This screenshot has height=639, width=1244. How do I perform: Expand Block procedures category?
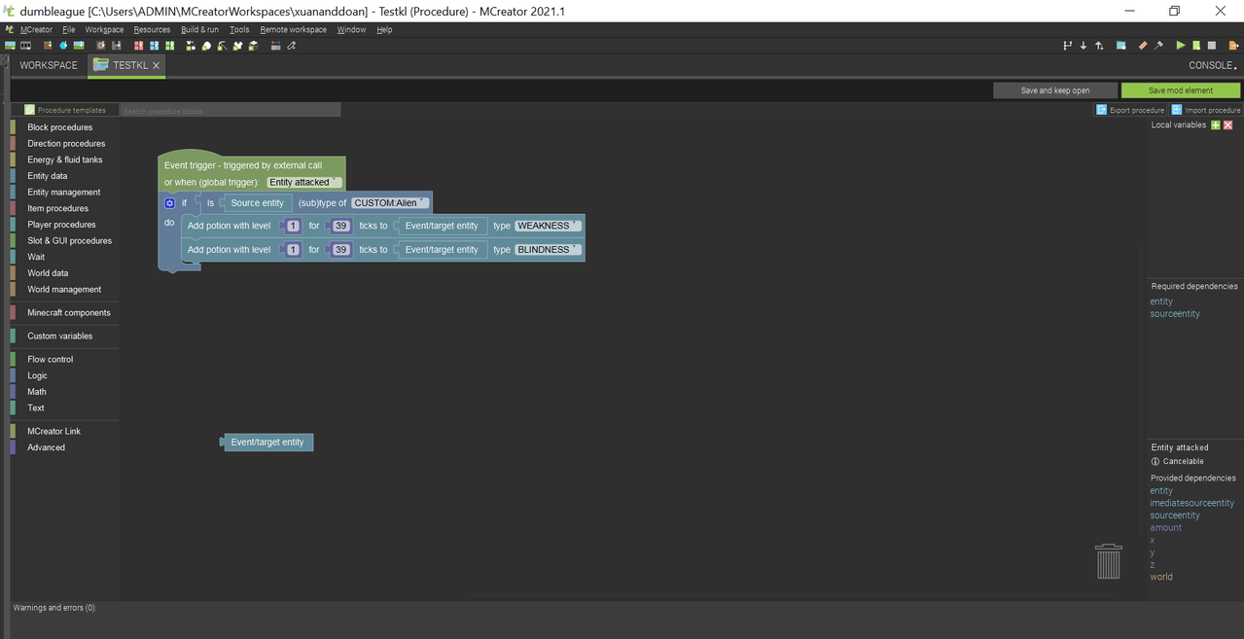59,127
